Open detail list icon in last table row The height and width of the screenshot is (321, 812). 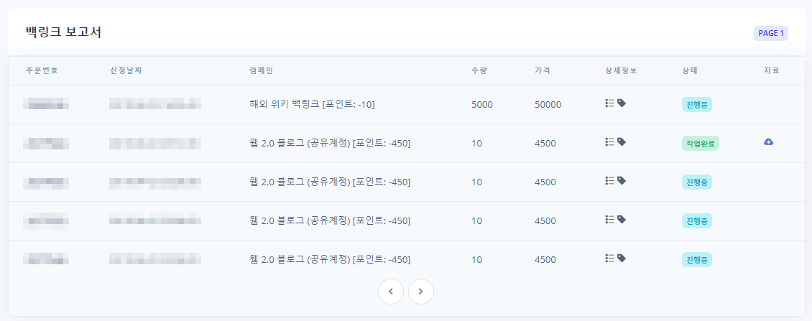[x=609, y=259]
